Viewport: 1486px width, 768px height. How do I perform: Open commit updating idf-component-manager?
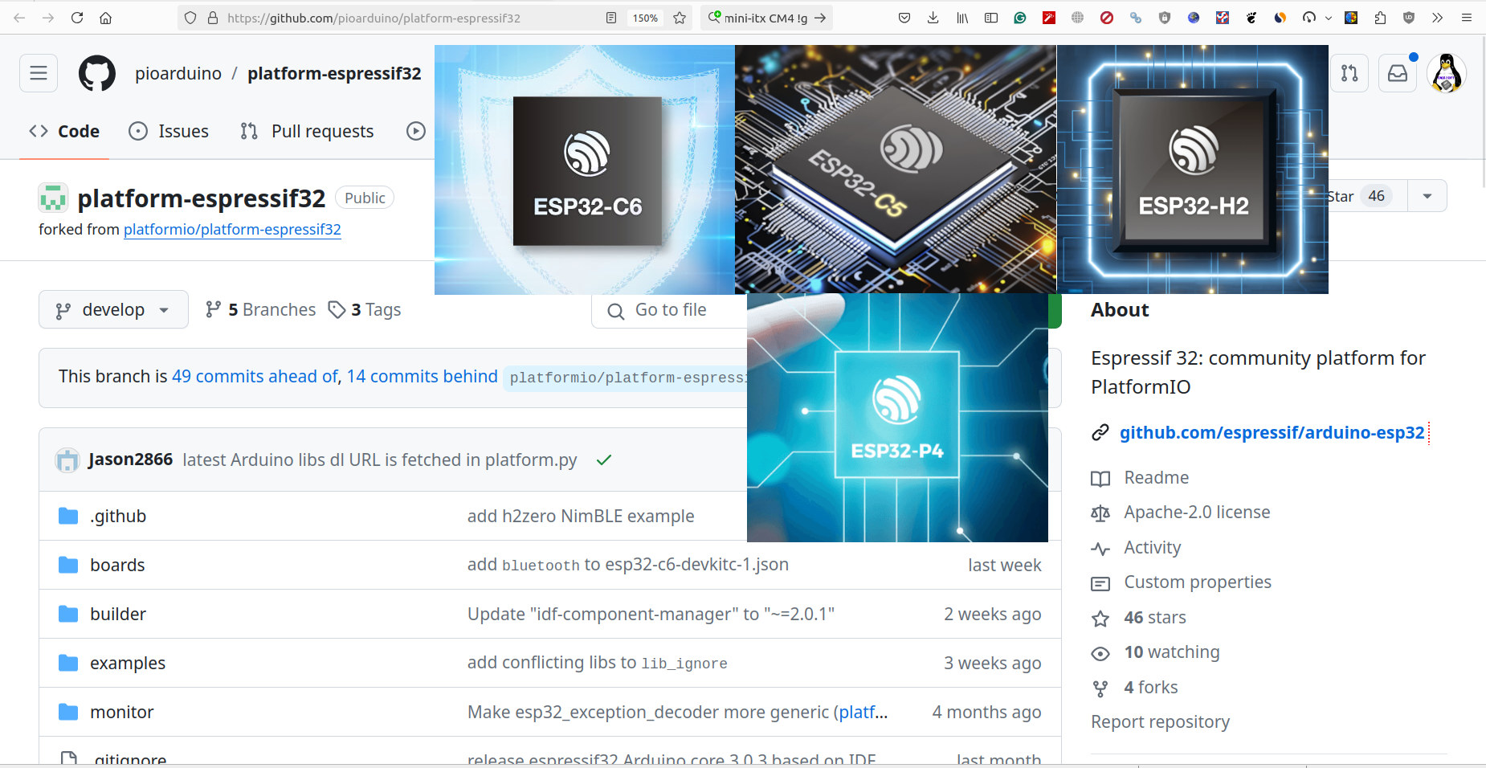pos(651,614)
